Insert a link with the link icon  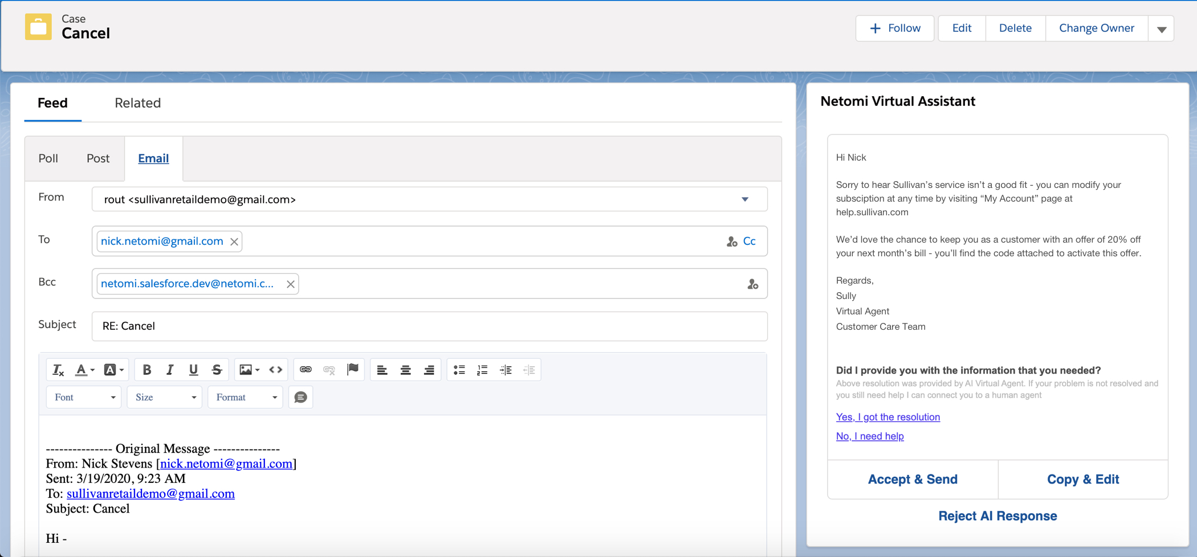click(x=306, y=370)
